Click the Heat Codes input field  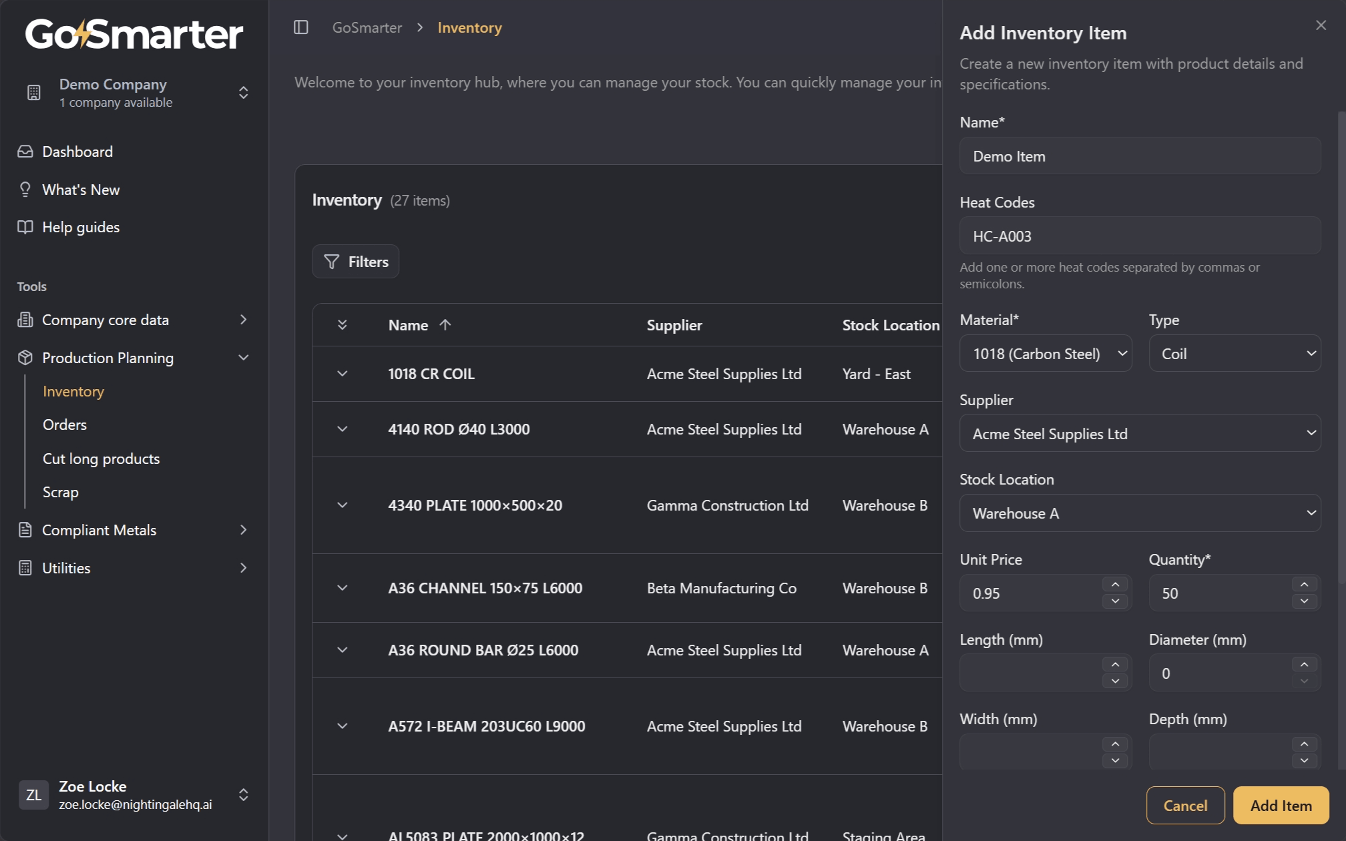pyautogui.click(x=1140, y=236)
